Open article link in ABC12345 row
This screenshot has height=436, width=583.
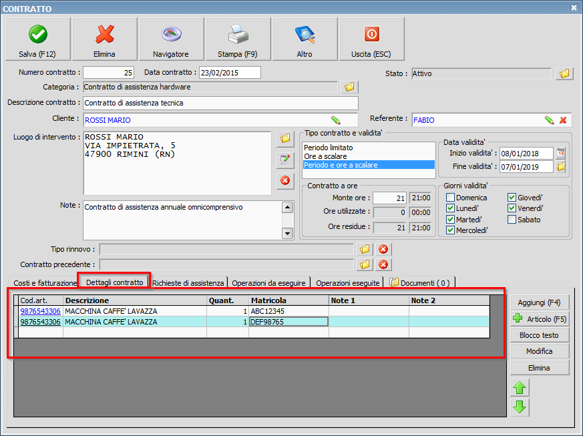coord(40,311)
